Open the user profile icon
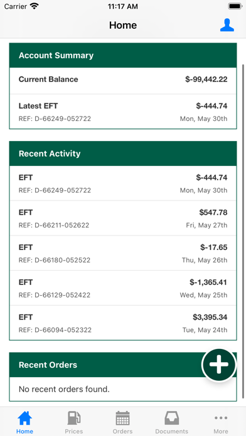Viewport: 246px width, 436px height. [x=227, y=25]
